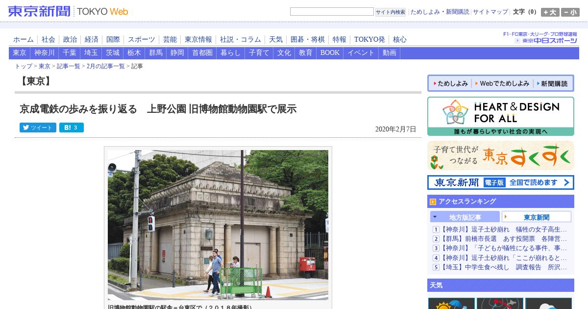
Task: Open the TOKYO発 section
Action: [369, 40]
